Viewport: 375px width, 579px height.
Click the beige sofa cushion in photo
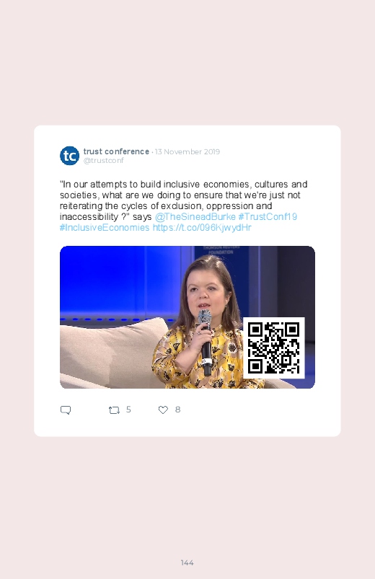click(111, 351)
